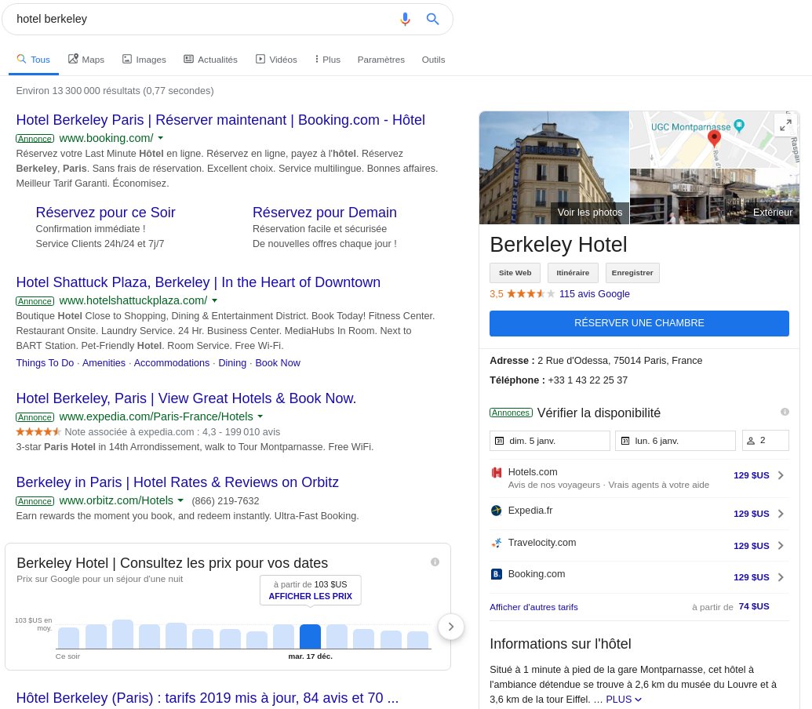Open Hotel Berkeley Paris Booking.com ad title
Screen dimensions: 812x709
tap(220, 120)
